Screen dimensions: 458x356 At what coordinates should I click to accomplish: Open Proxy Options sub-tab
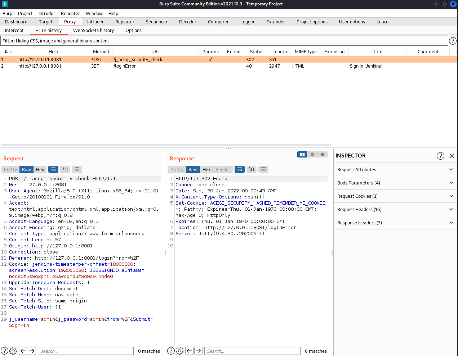pyautogui.click(x=133, y=31)
